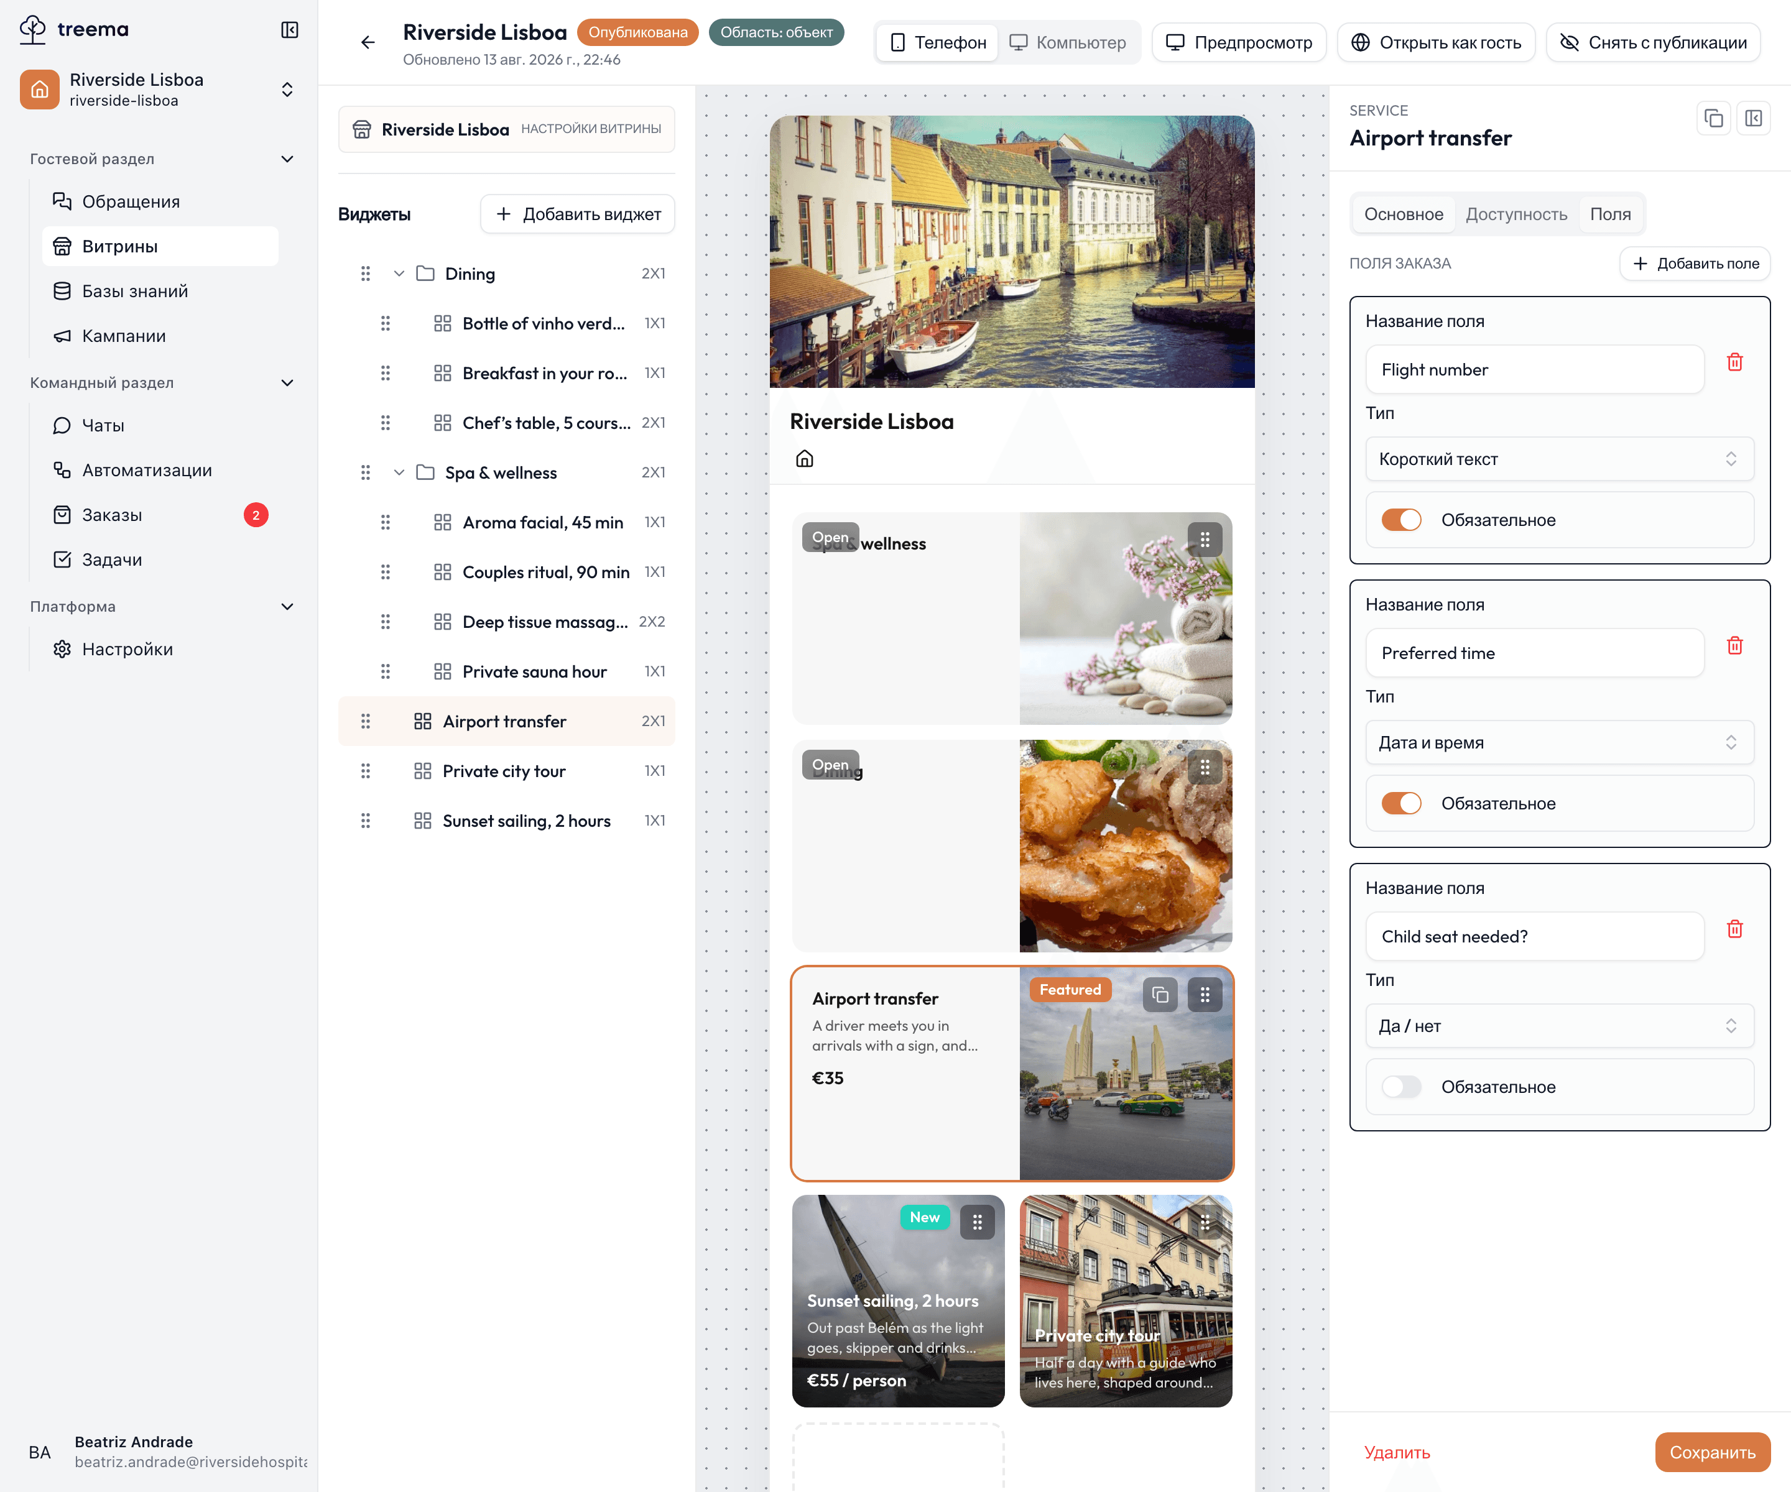This screenshot has height=1492, width=1791.
Task: Save changes with Сохранить
Action: click(x=1711, y=1452)
